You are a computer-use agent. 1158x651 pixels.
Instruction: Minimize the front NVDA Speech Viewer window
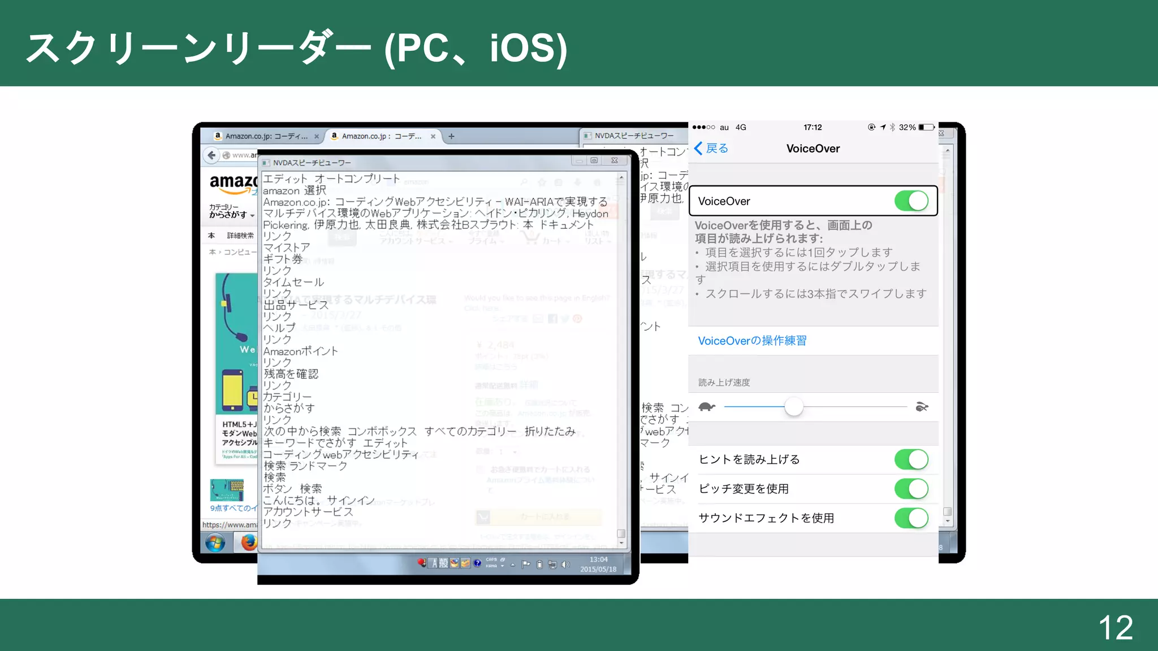pos(578,161)
